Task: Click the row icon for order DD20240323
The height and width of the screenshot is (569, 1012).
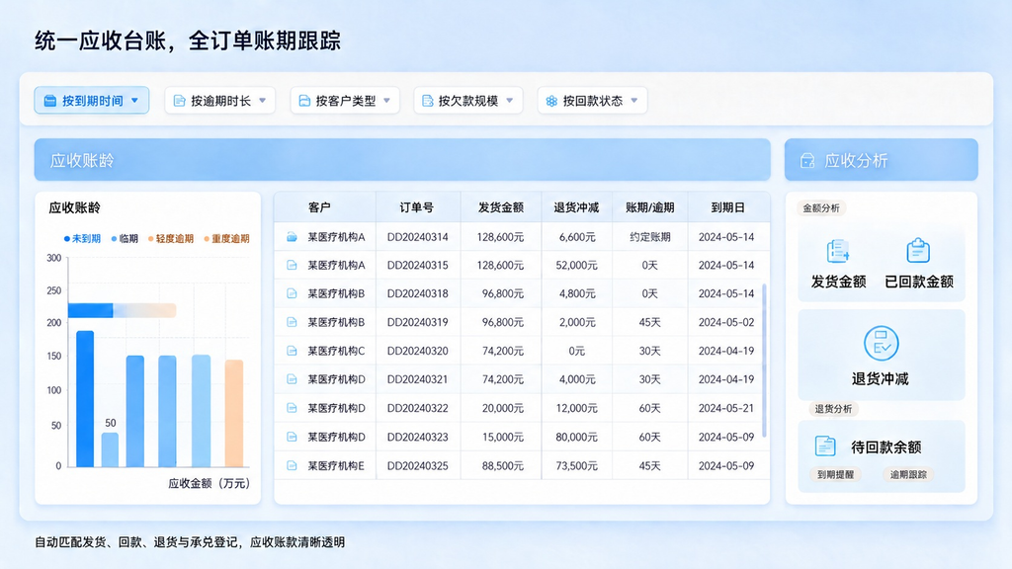Action: 292,437
